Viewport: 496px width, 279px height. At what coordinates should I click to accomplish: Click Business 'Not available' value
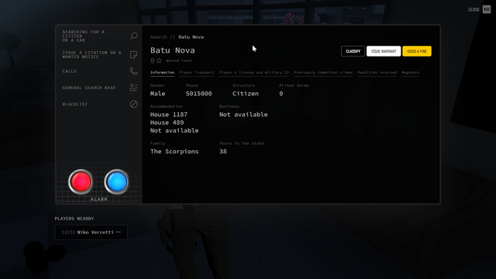[x=243, y=115]
